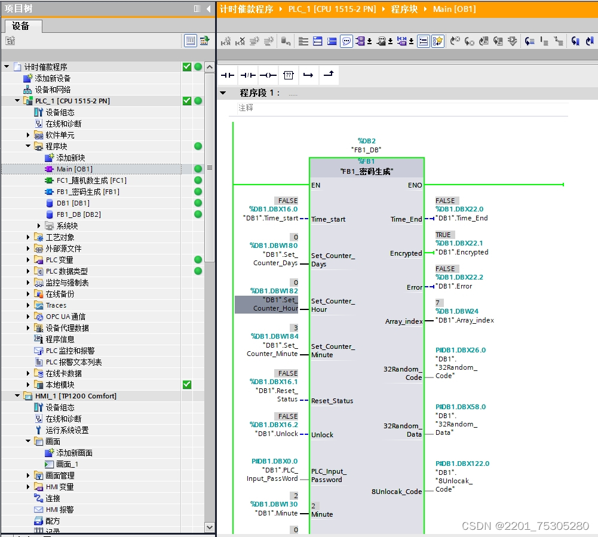The height and width of the screenshot is (537, 598).
Task: Insert an empty box instruction
Action: 289,75
